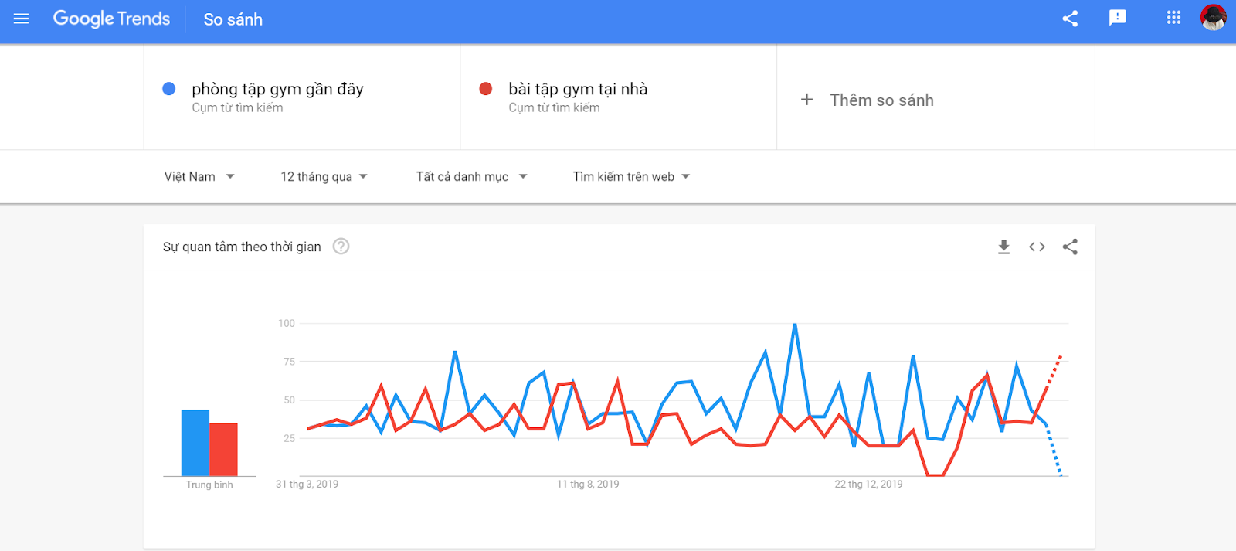Expand the Tất cả danh mục dropdown
The image size is (1236, 551).
(x=471, y=177)
